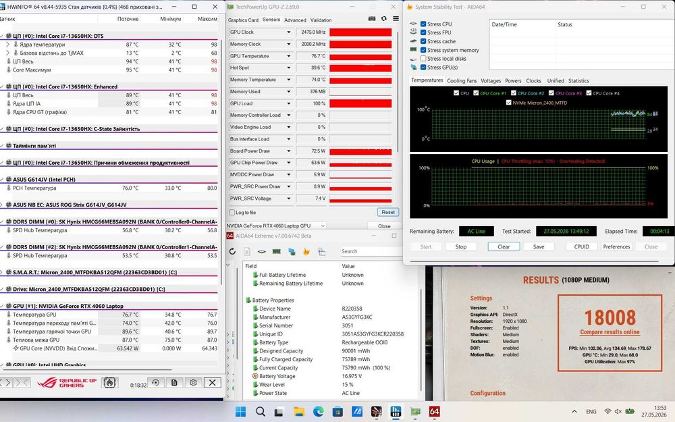
Task: Expand the Базова відстань до TjMAX row
Action: coord(7,53)
